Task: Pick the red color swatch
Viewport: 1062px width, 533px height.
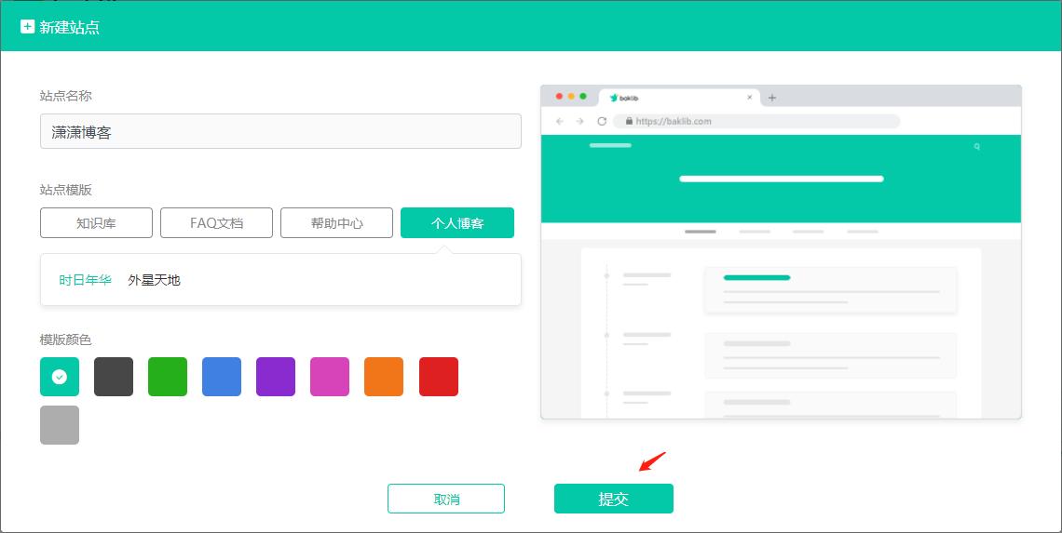Action: click(x=439, y=377)
